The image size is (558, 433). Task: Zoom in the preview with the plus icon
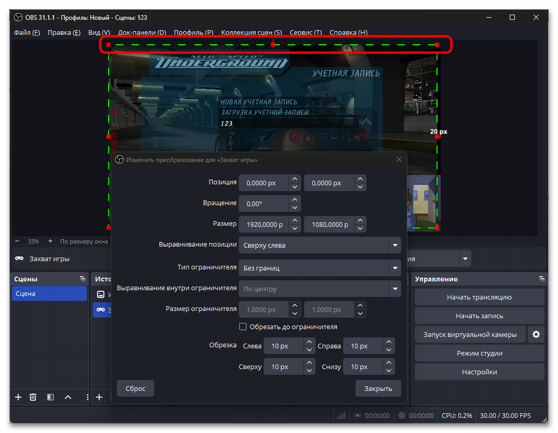coord(50,241)
